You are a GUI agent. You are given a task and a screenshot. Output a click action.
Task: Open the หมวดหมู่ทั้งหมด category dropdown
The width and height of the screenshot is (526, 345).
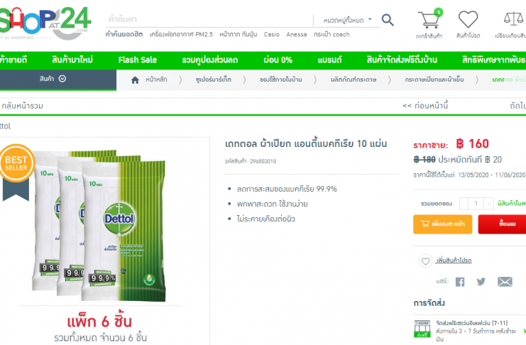pos(347,20)
